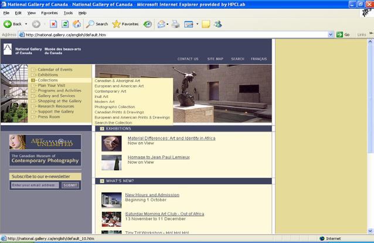
Task: Choose Modern Art in the submenu
Action: pos(104,102)
